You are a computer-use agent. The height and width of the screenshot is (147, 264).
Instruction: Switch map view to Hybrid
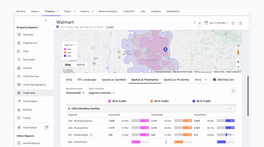(81, 65)
